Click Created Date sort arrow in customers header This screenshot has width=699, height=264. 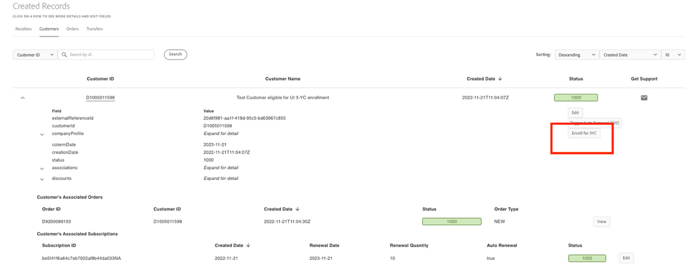(x=500, y=79)
